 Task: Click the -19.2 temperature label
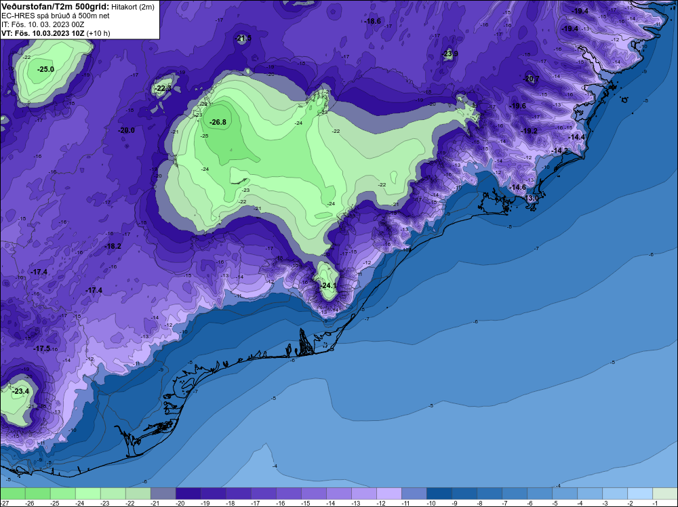click(529, 131)
